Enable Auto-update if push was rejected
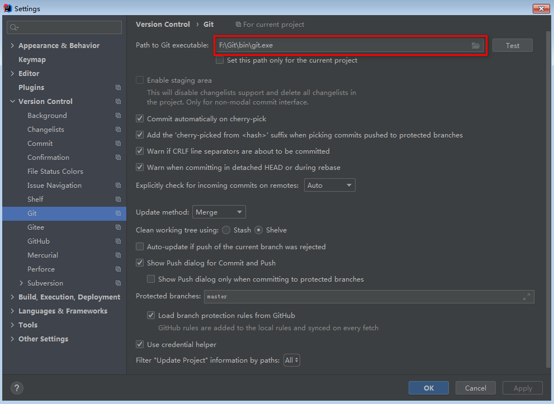 tap(140, 246)
